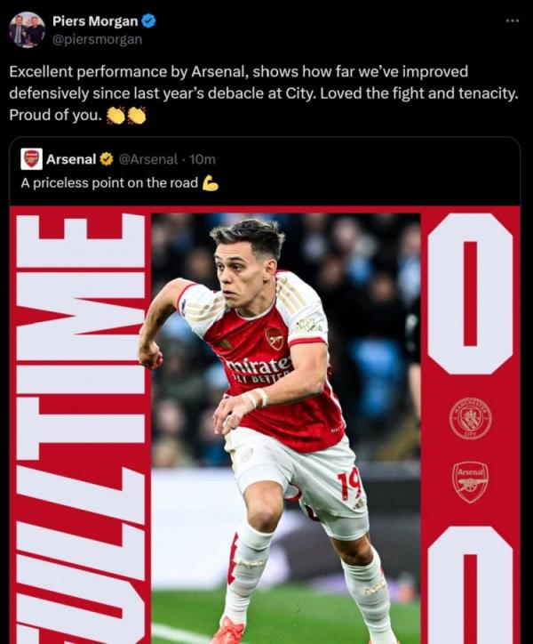This screenshot has width=533, height=644.
Task: Click the gold verified badge beside Arsenal
Action: pyautogui.click(x=107, y=159)
